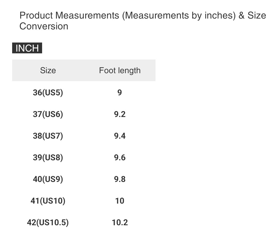Image resolution: width=279 pixels, height=234 pixels.
Task: Click the 40(US9) size cell
Action: coord(48,179)
